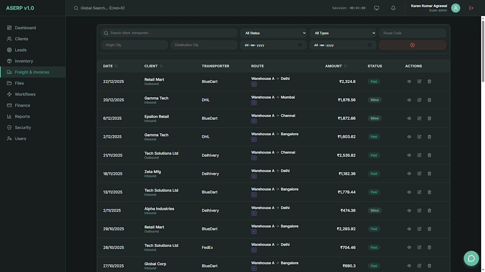View the Alpha Industries 2/11/2025 invoice details
This screenshot has width=485, height=272.
409,210
